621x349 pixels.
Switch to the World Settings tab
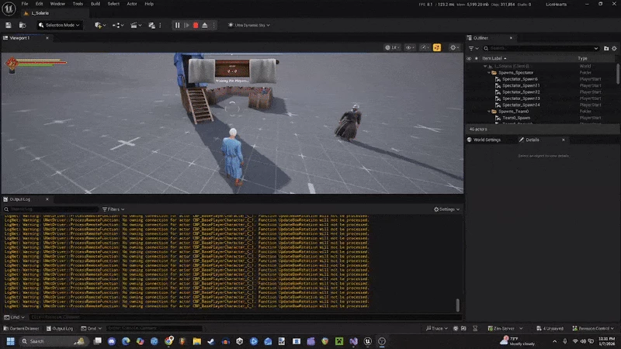pos(487,140)
